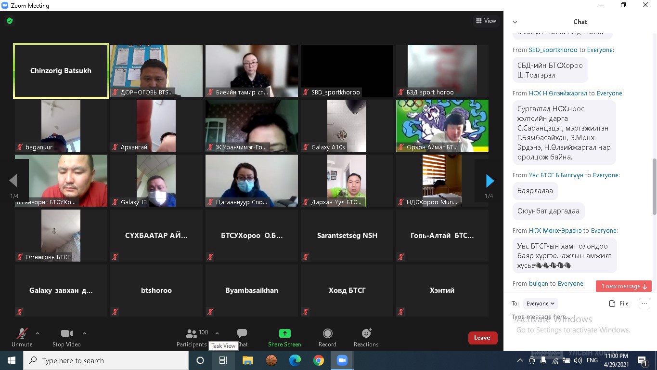Viewport: 657px width, 370px height.
Task: Select Ховд БТСГ participant tile
Action: (347, 291)
